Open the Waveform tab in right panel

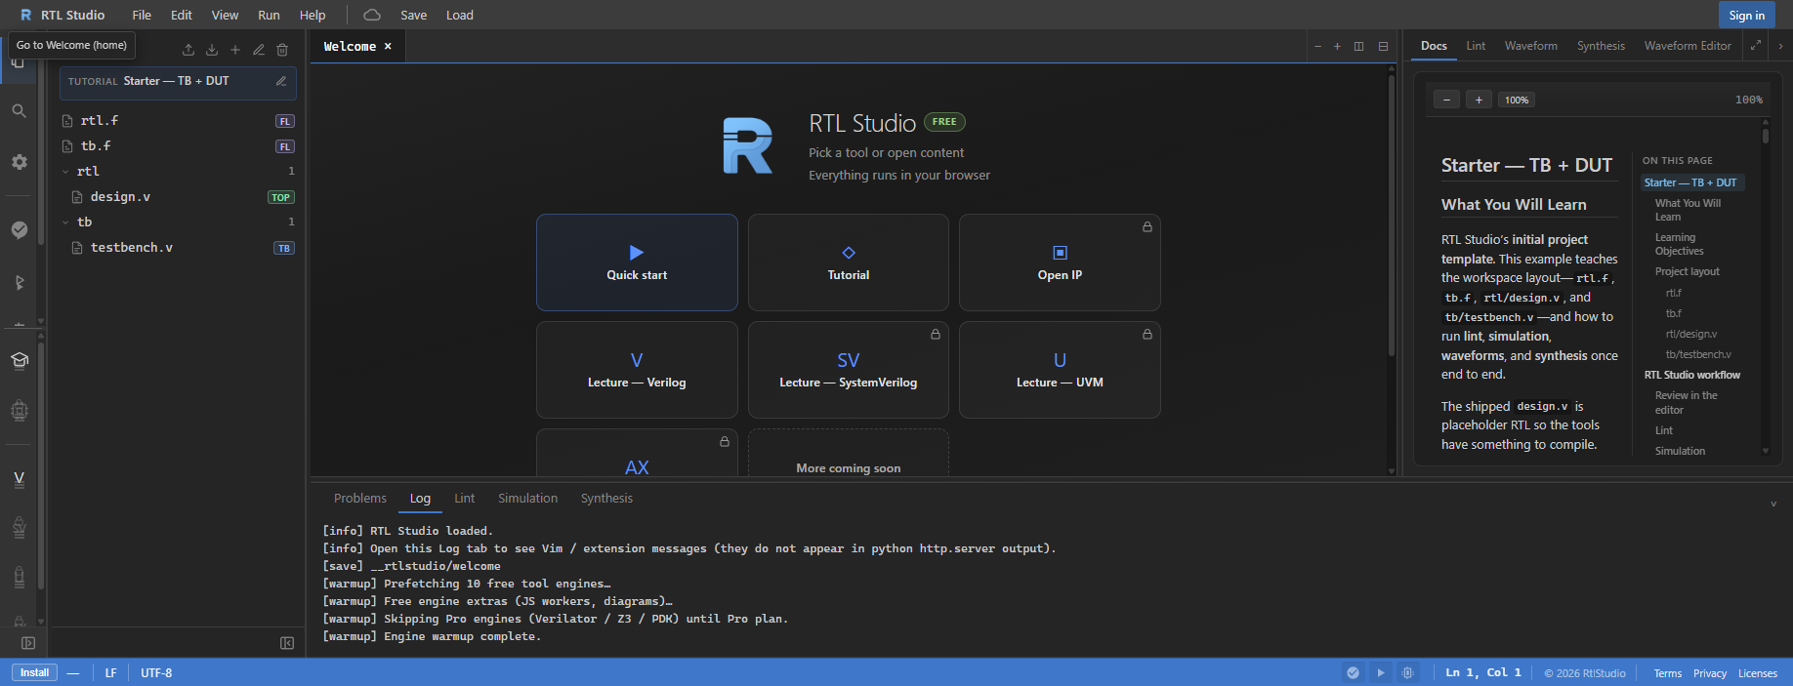[1530, 46]
